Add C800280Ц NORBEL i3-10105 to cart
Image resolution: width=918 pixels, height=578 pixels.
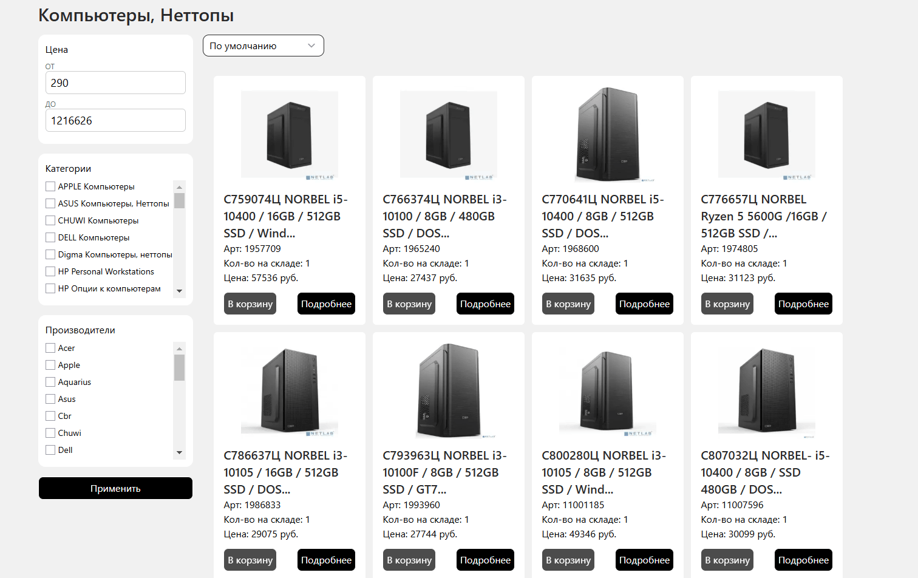point(568,560)
